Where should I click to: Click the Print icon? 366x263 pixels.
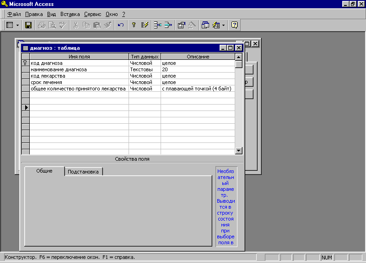tap(42, 25)
